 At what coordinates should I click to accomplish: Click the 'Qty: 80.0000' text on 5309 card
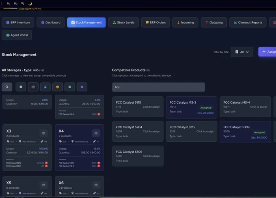(259, 138)
